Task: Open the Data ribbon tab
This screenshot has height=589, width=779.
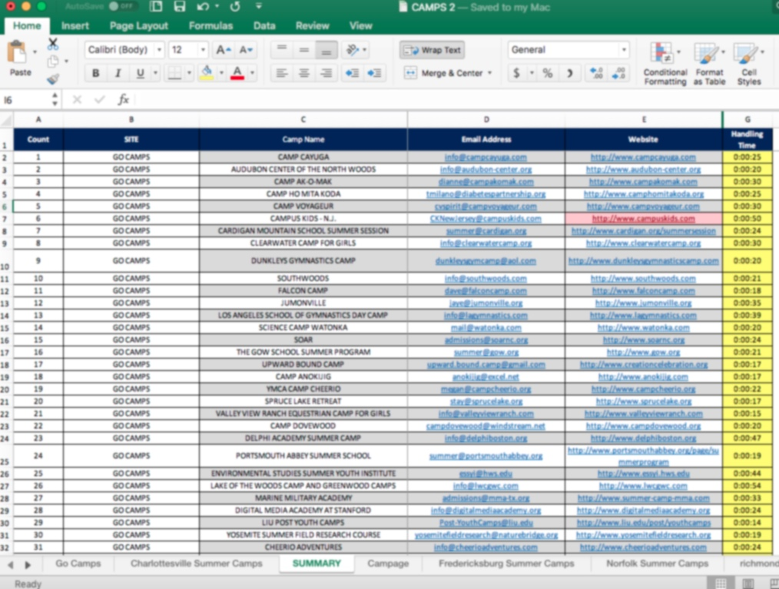Action: click(264, 26)
